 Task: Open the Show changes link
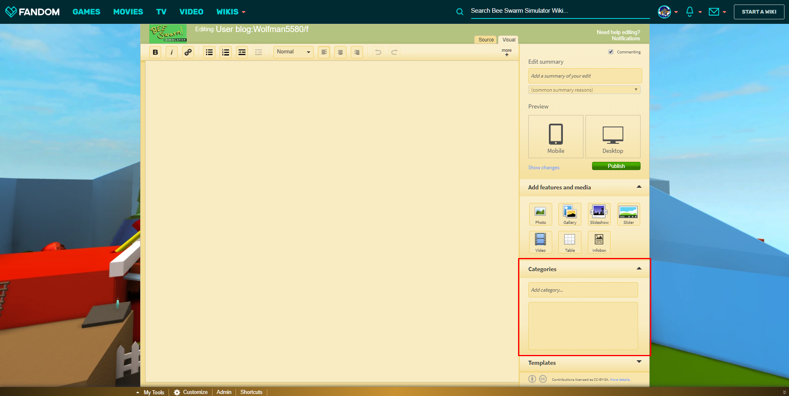click(544, 168)
